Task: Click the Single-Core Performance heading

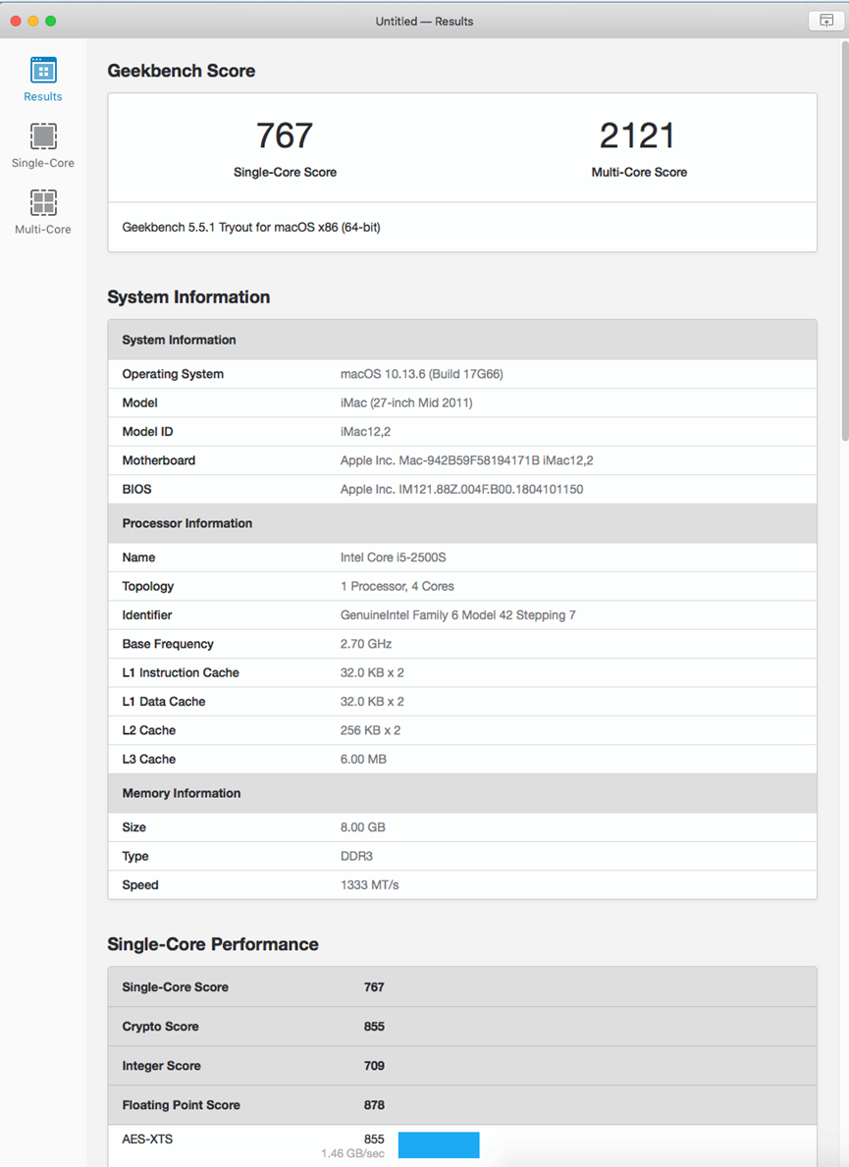Action: point(213,944)
